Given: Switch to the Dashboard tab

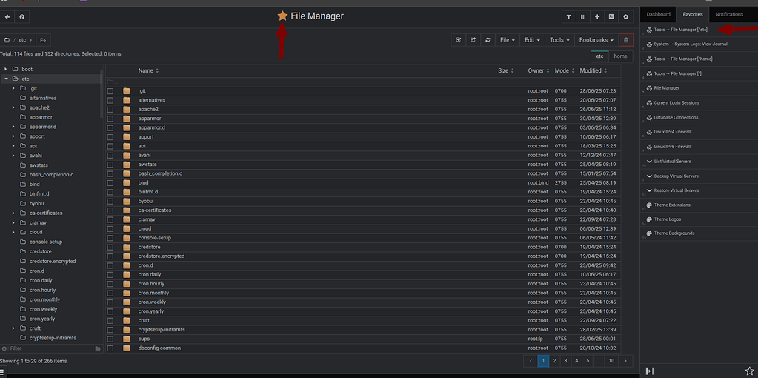Looking at the screenshot, I should coord(659,15).
